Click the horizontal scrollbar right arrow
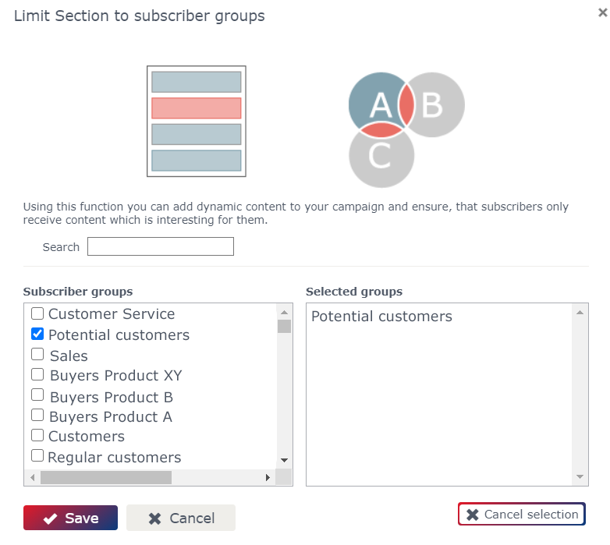 point(268,477)
